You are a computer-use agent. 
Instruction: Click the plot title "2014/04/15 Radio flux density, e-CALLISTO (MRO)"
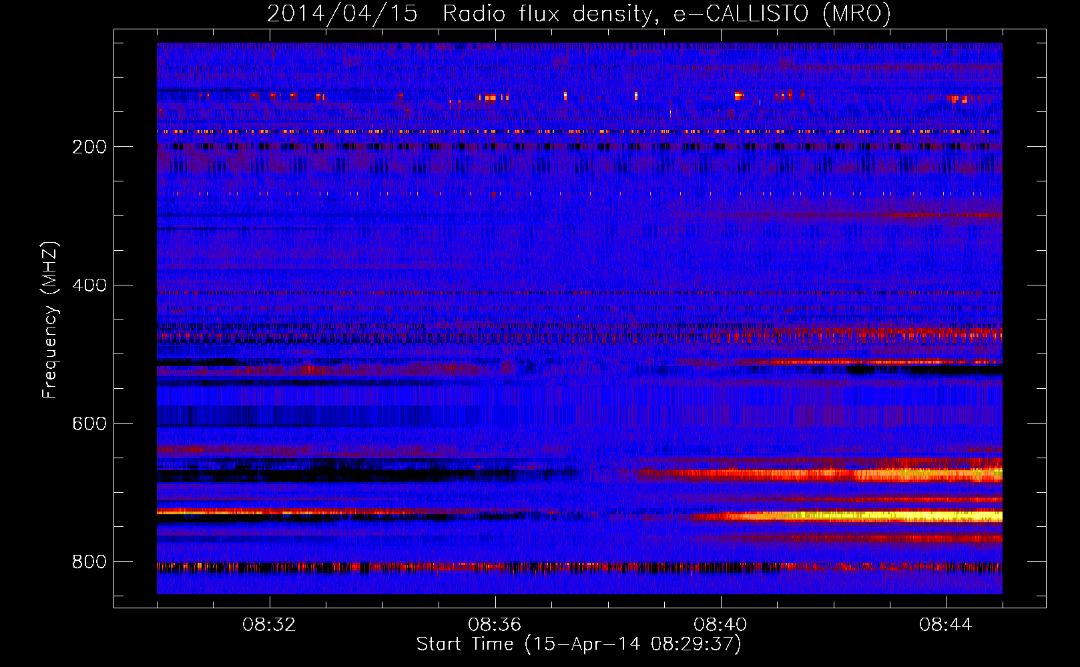pos(579,13)
